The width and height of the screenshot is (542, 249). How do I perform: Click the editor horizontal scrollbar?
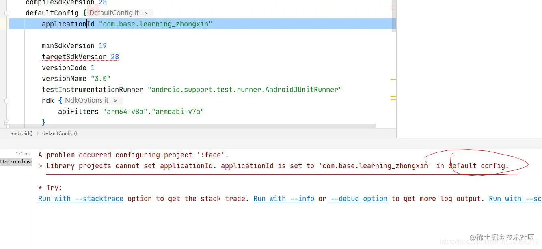[x=192, y=126]
